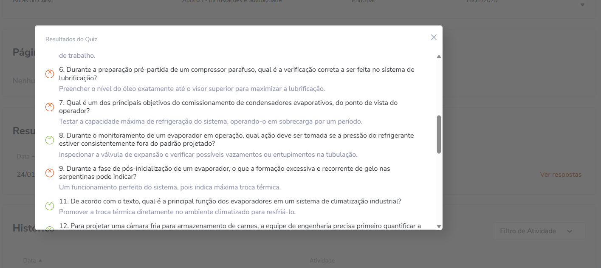
Task: Click question 12 about câmara fria
Action: tap(240, 226)
